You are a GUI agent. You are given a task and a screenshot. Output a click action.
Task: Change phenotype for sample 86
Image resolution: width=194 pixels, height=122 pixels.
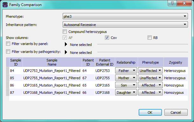(x=150, y=85)
